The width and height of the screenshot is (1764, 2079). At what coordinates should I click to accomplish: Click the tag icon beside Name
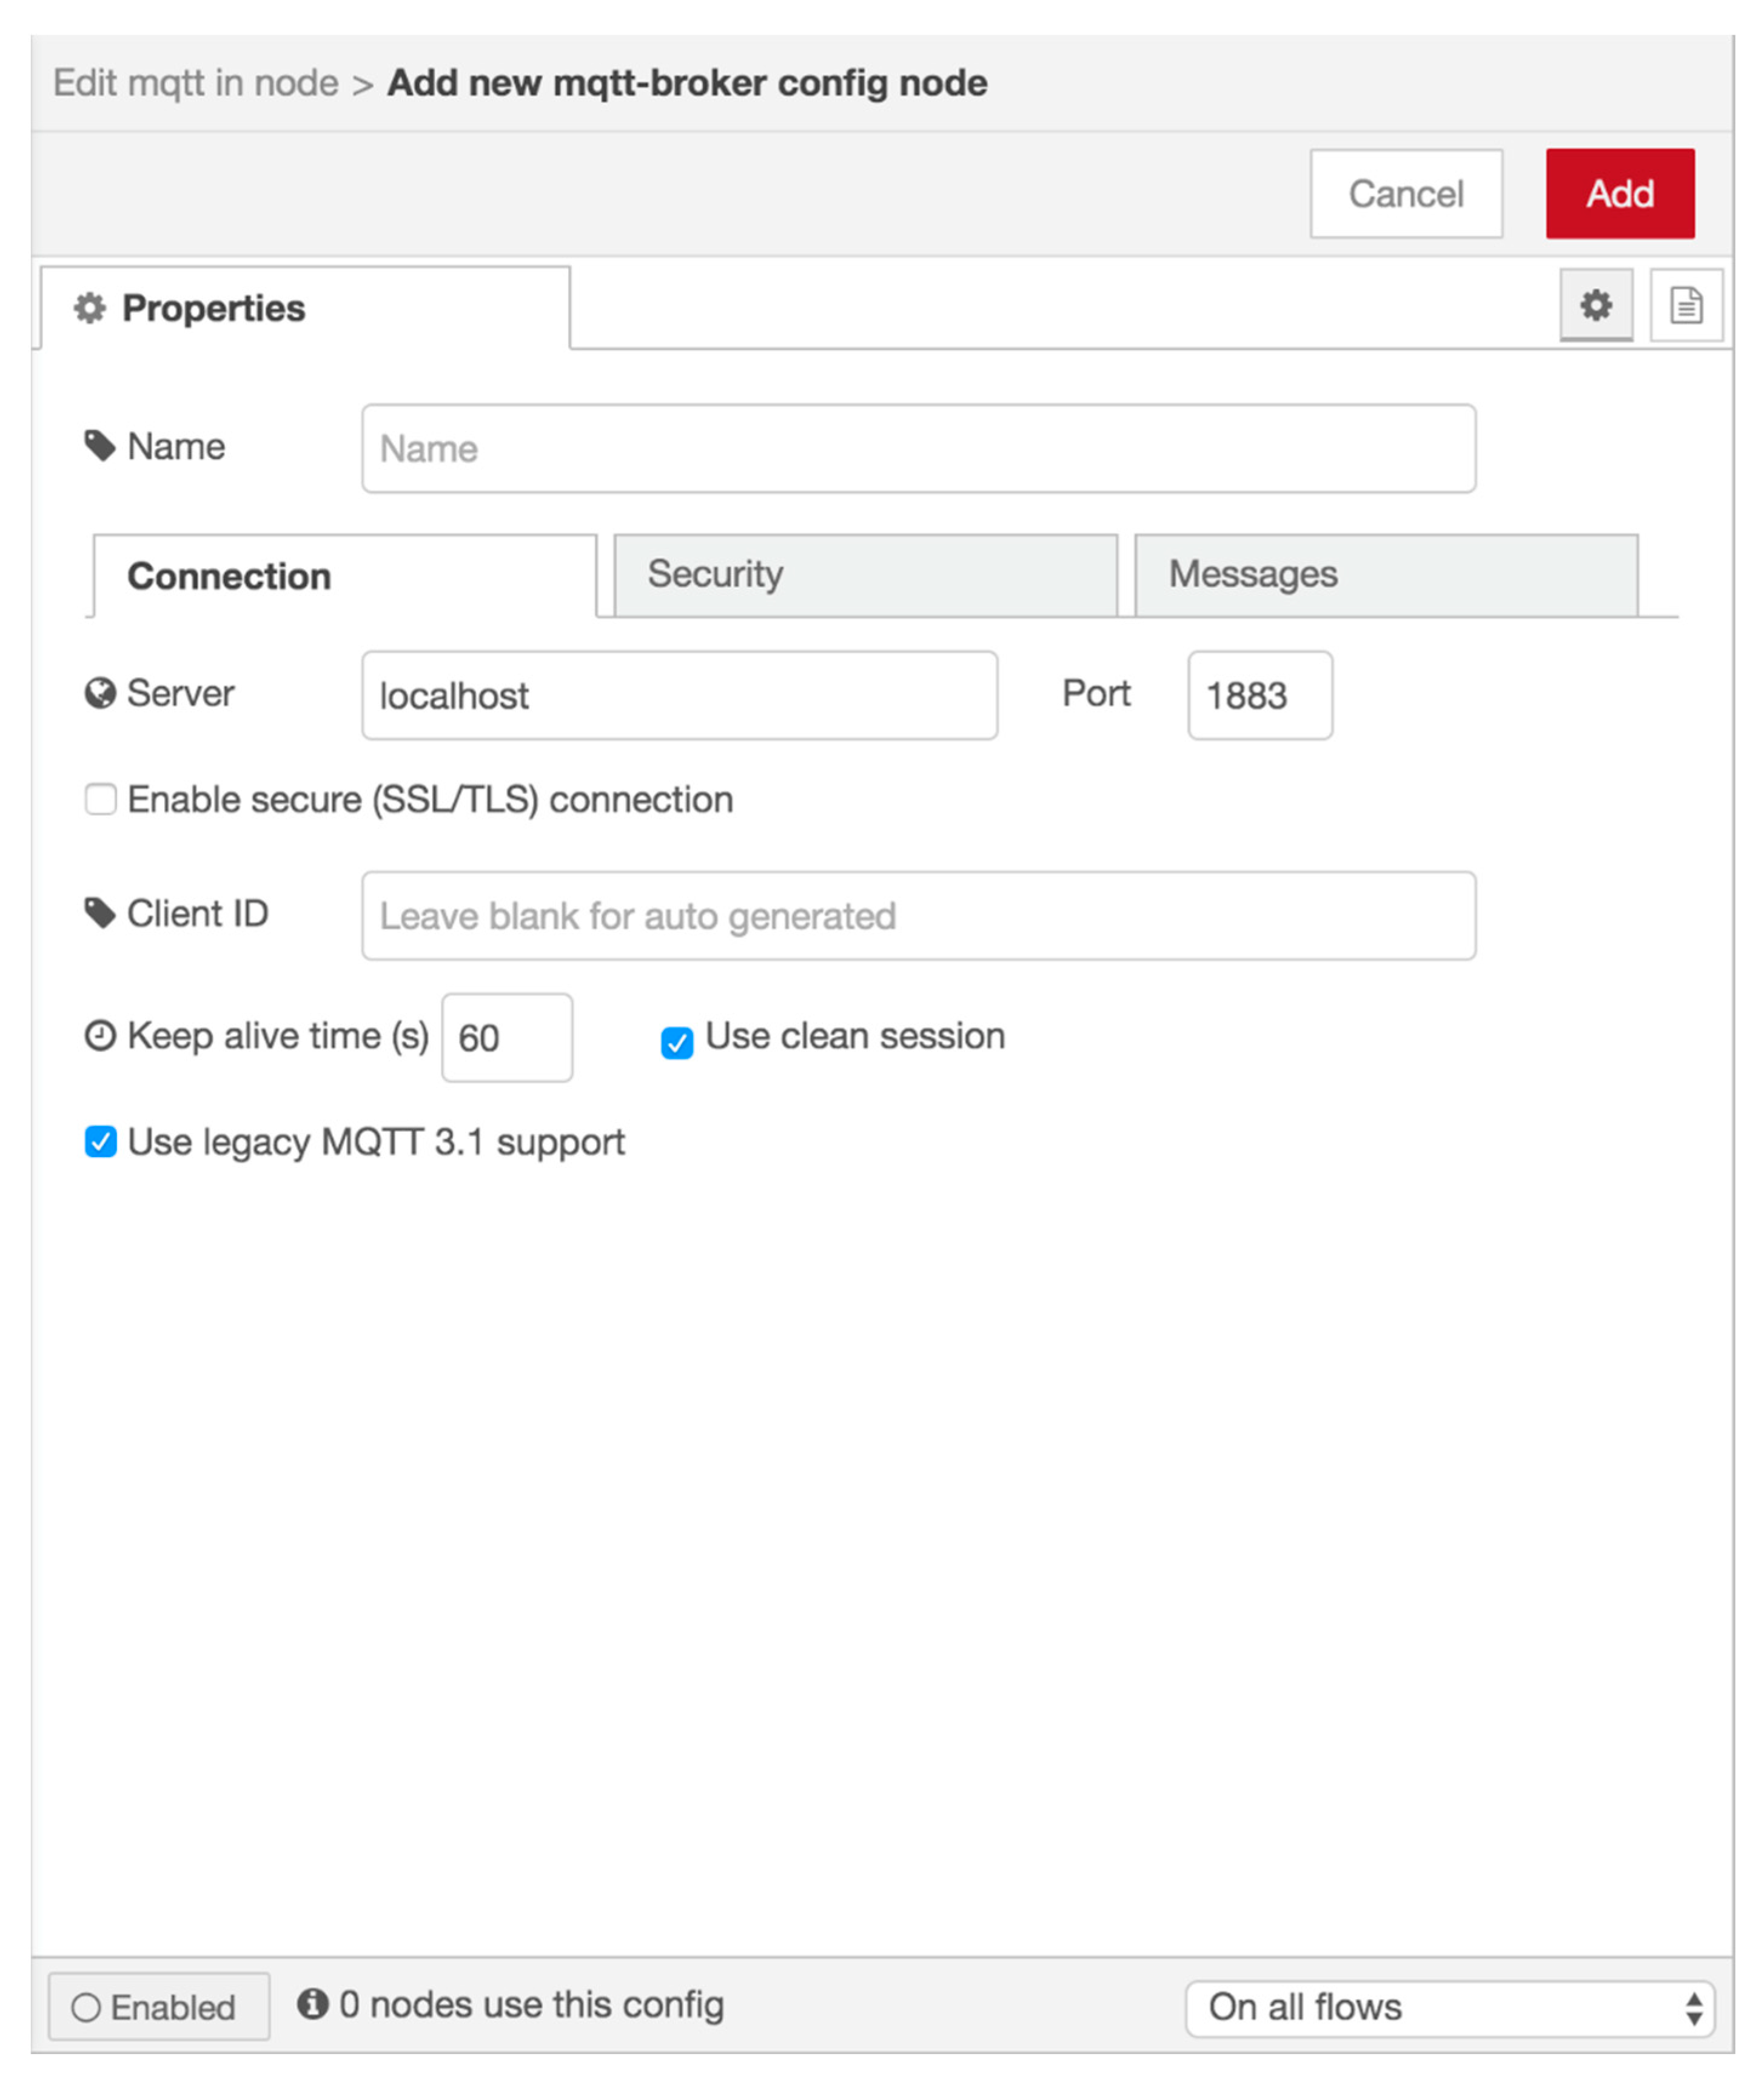(x=100, y=446)
